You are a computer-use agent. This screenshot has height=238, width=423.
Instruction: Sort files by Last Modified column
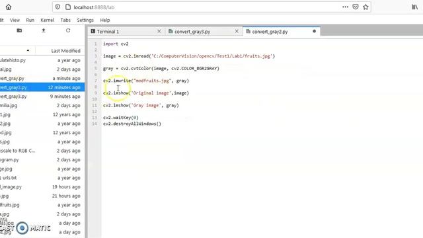point(66,51)
